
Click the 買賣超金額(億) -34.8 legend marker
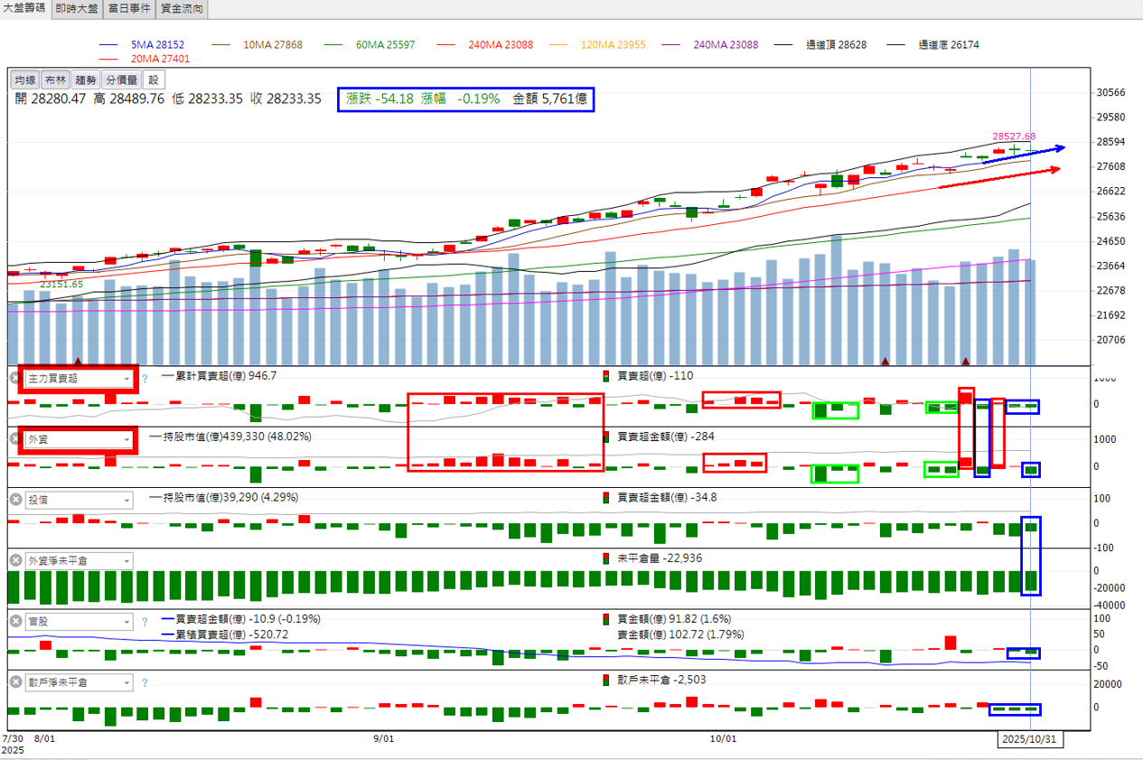605,497
